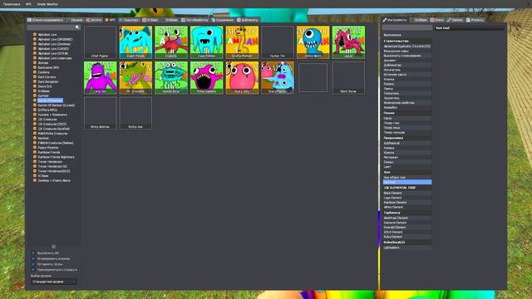This screenshot has height=299, width=532.
Task: Collapse the Строительство tool category
Action: click(x=407, y=41)
